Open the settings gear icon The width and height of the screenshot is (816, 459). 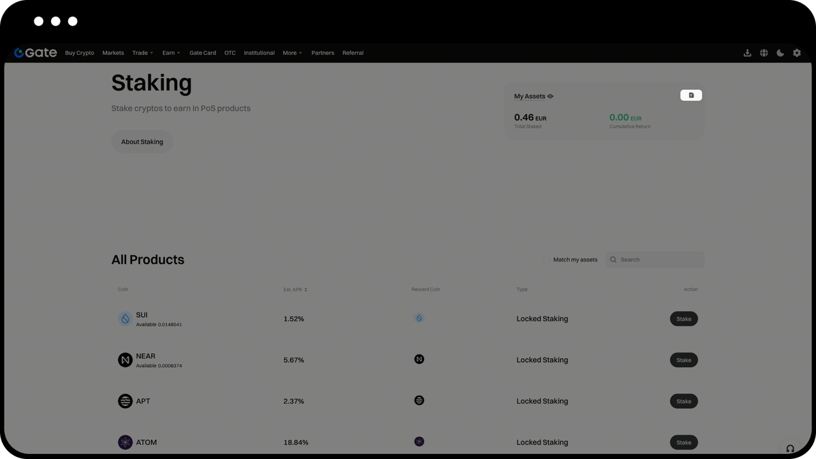[797, 53]
